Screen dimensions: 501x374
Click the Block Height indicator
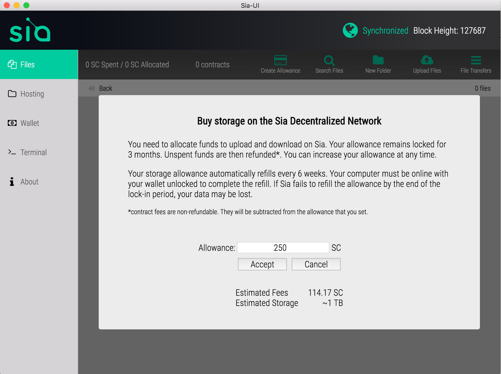point(449,30)
